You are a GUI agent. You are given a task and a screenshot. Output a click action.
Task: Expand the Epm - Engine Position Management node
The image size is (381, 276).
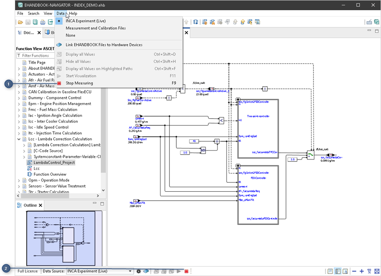click(19, 104)
